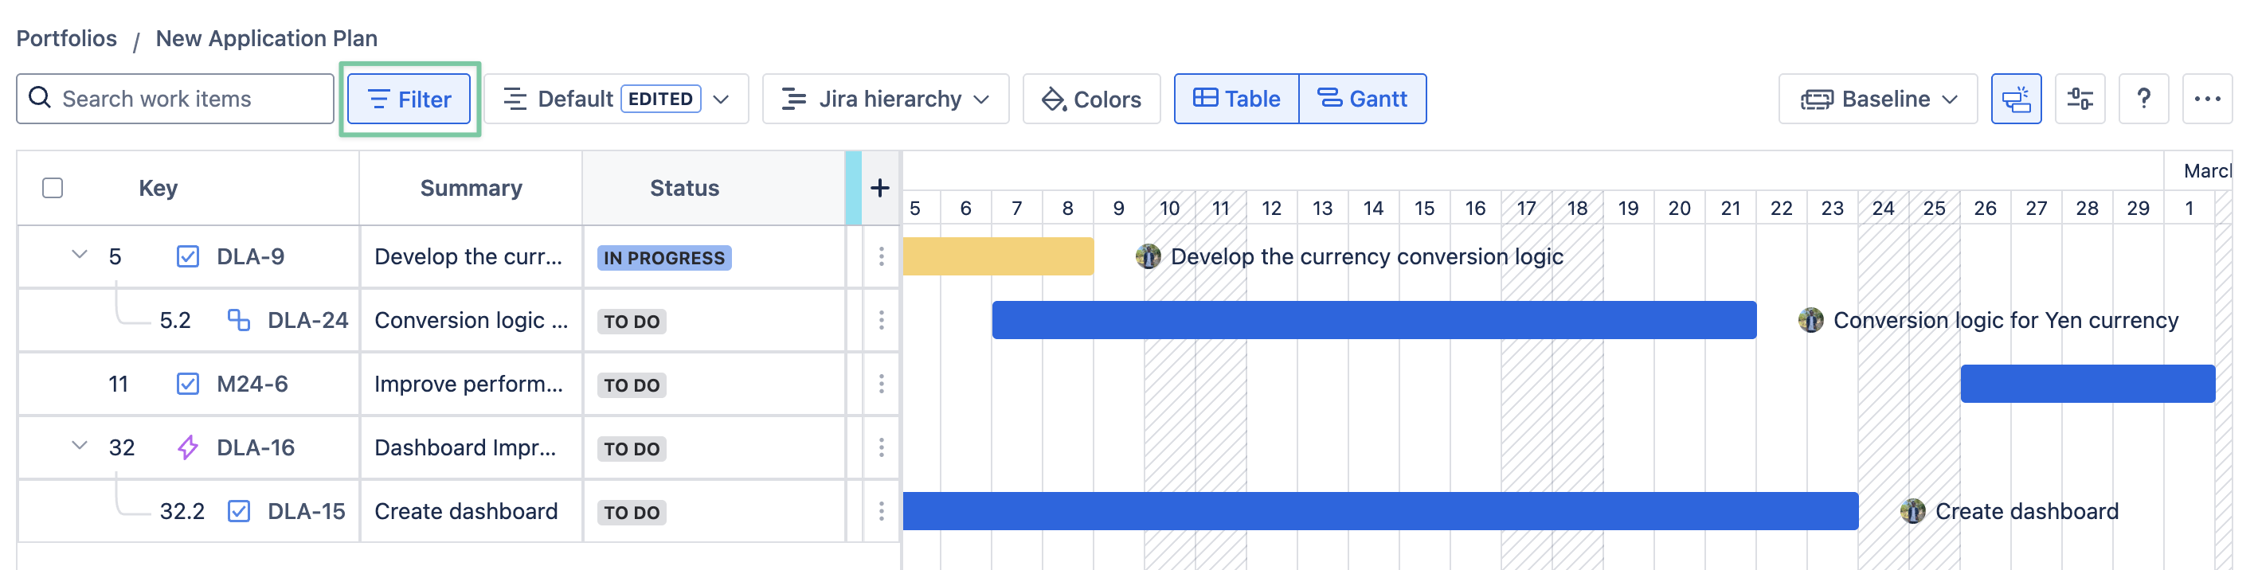This screenshot has width=2254, height=570.
Task: Collapse the DLA-16 row chevron
Action: tap(80, 446)
